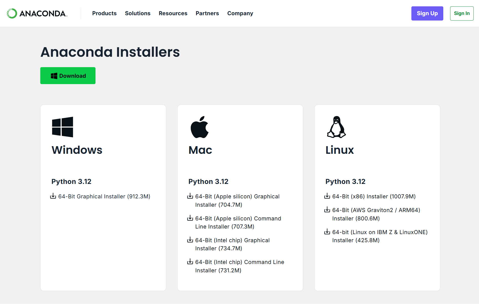479x304 pixels.
Task: Download Mac Intel chip Command Line Installer (731.2M)
Action: tap(240, 266)
